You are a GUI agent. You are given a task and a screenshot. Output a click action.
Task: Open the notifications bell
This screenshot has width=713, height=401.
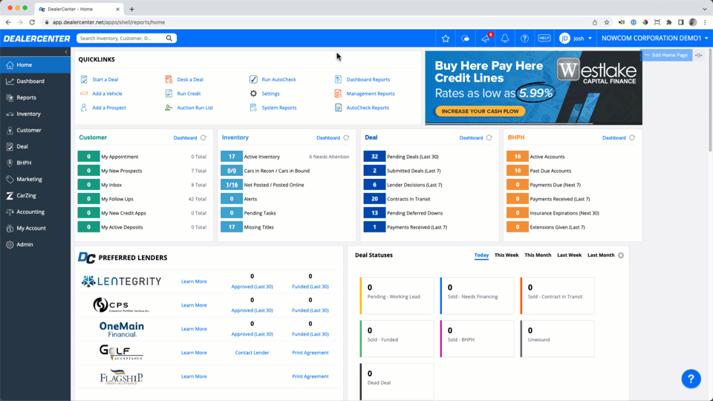coord(504,39)
